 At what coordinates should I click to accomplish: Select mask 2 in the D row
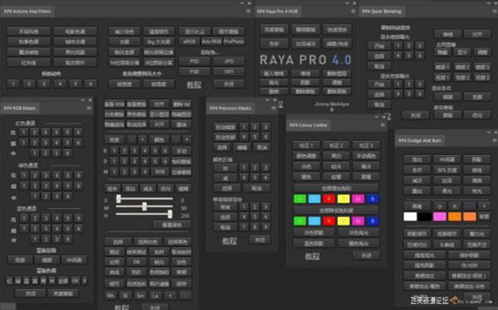pos(124,162)
